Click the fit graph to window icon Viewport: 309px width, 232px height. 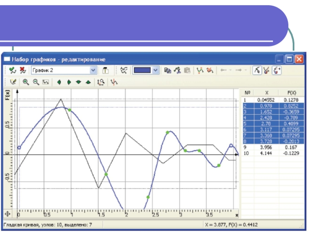click(45, 82)
